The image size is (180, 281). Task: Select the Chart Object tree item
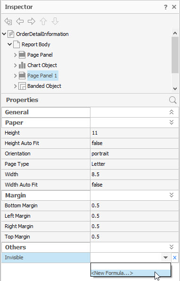[x=42, y=65]
